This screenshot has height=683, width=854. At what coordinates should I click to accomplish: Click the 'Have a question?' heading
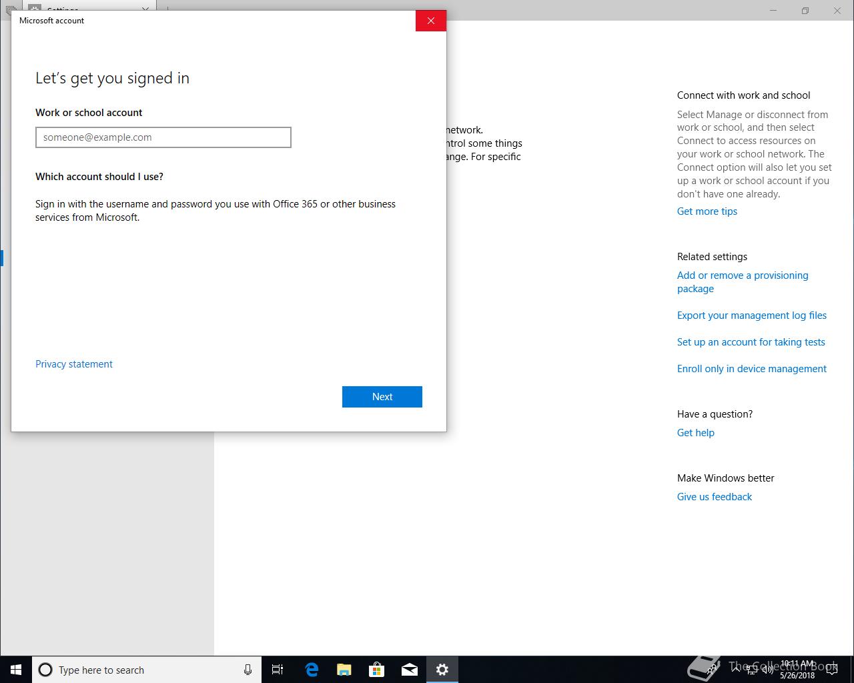click(715, 414)
